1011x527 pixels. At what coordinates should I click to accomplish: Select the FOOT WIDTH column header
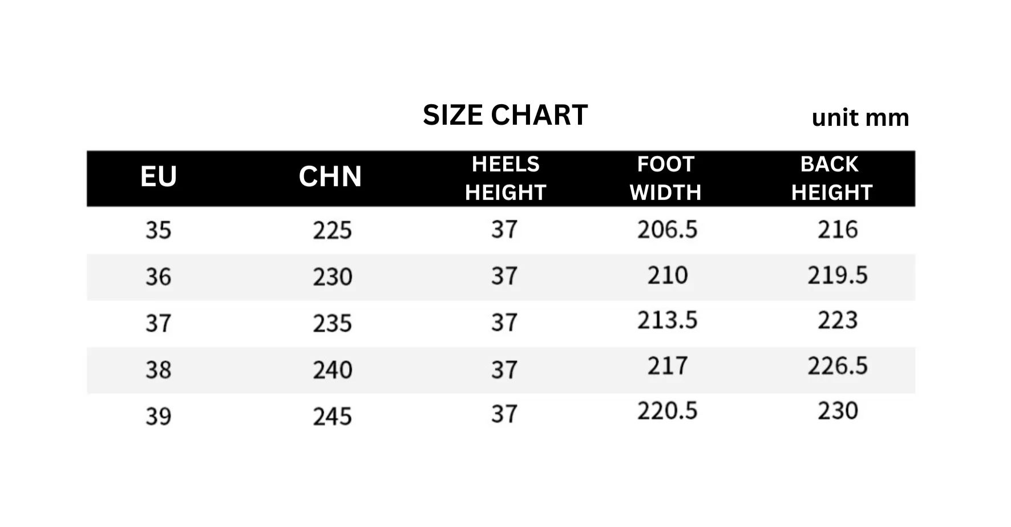666,178
